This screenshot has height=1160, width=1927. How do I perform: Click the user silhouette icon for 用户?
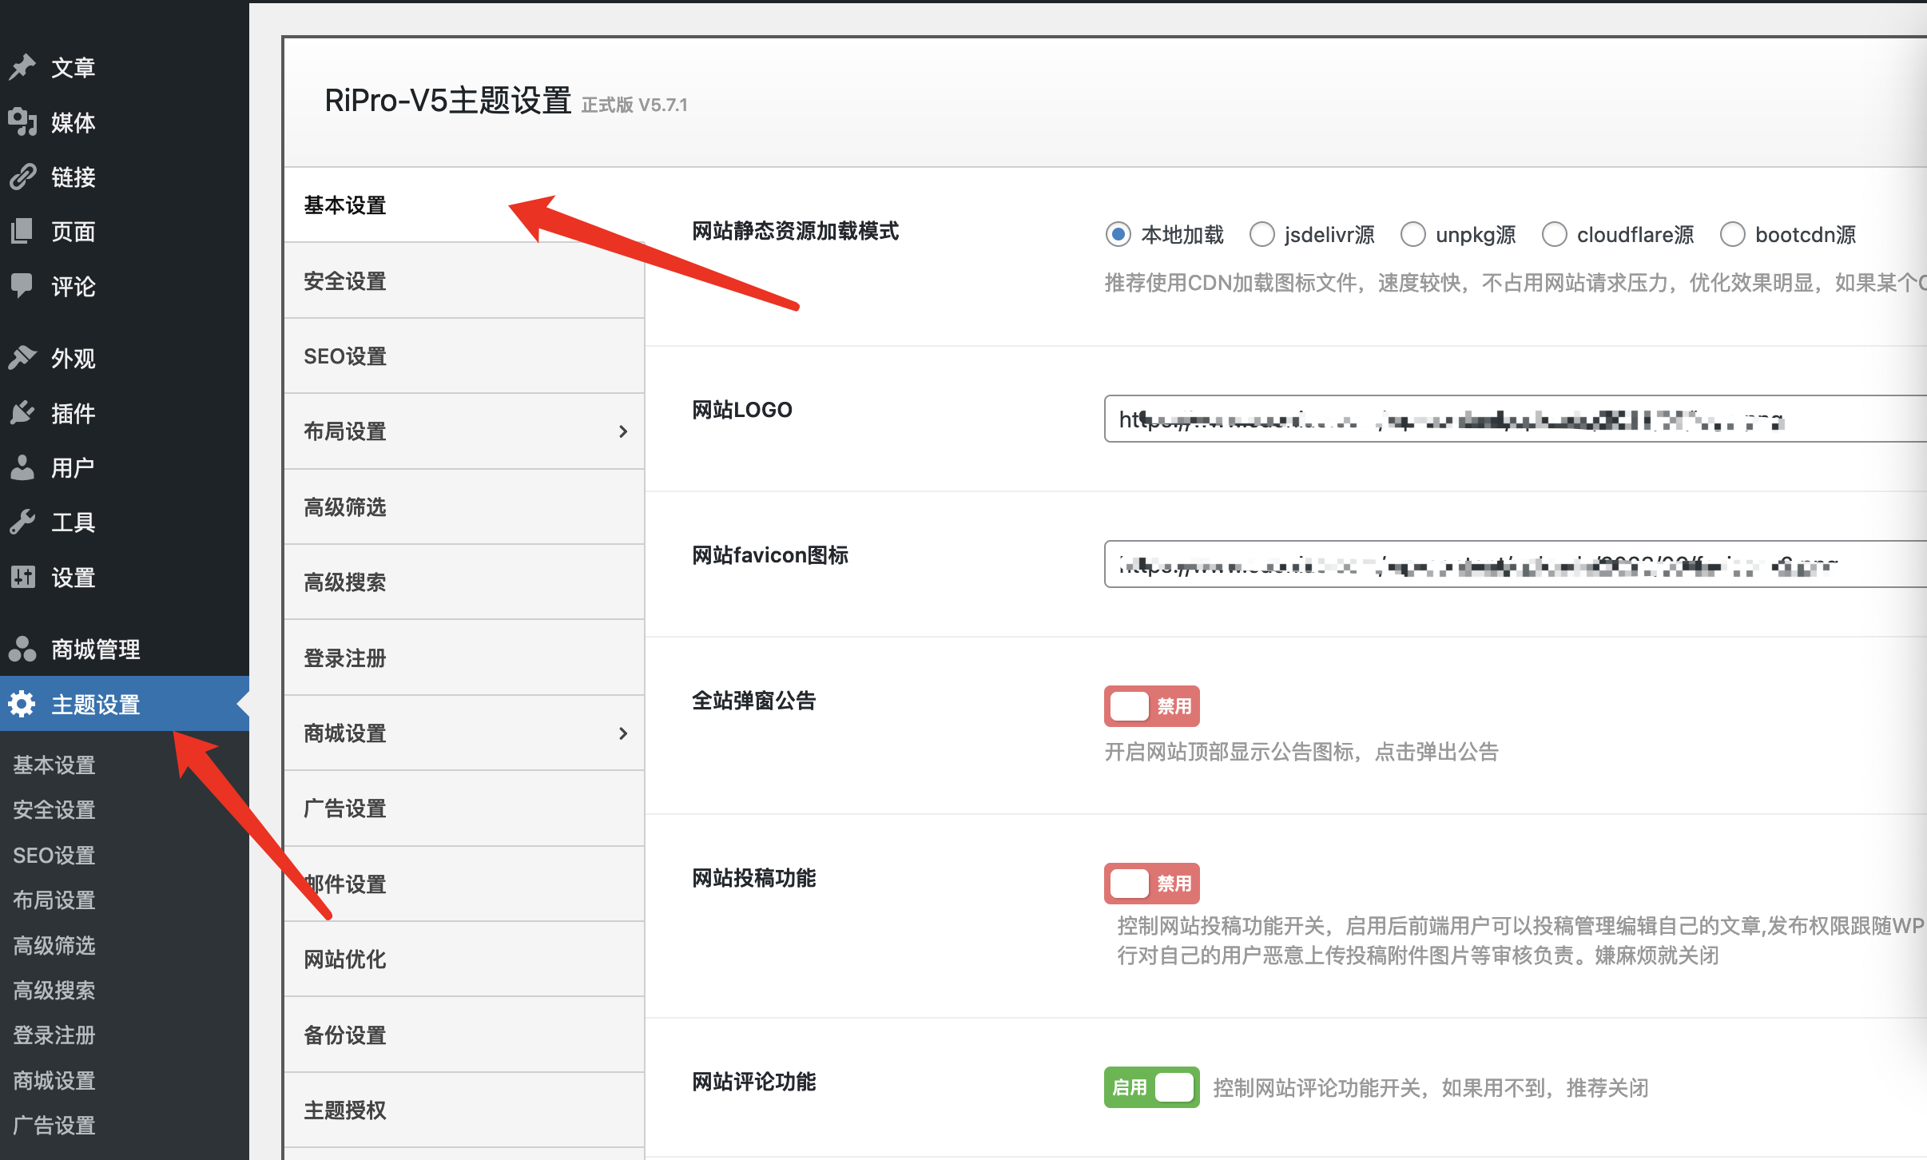22,467
